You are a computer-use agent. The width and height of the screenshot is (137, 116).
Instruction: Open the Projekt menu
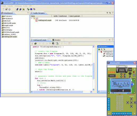(3, 6)
